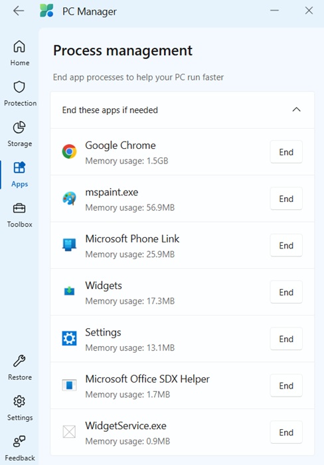The width and height of the screenshot is (324, 465).
Task: Close the PC Manager window
Action: pyautogui.click(x=309, y=11)
